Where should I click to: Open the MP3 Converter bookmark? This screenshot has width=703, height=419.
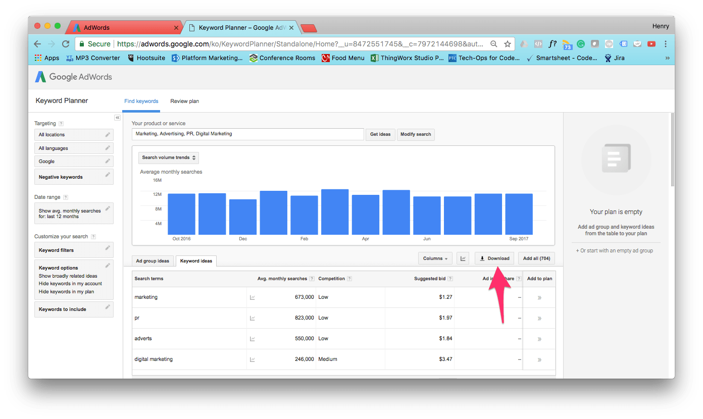point(93,58)
